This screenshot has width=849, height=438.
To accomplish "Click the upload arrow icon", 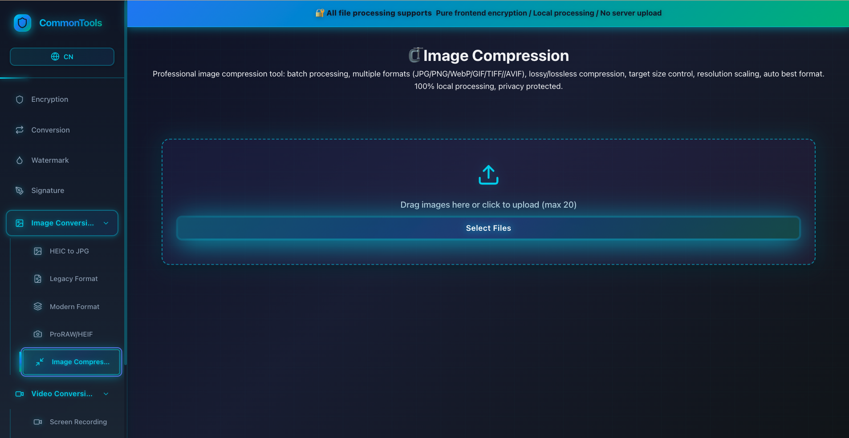I will [488, 174].
